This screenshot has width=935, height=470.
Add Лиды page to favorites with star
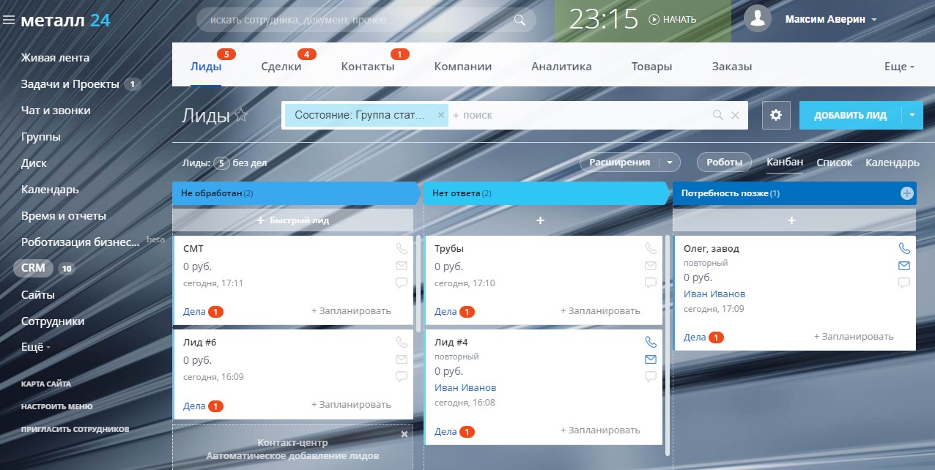(x=241, y=115)
